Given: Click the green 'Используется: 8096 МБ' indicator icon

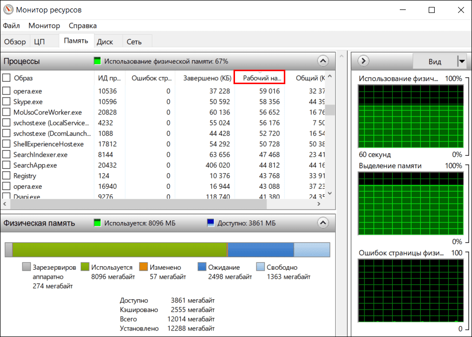Looking at the screenshot, I should click(x=98, y=223).
